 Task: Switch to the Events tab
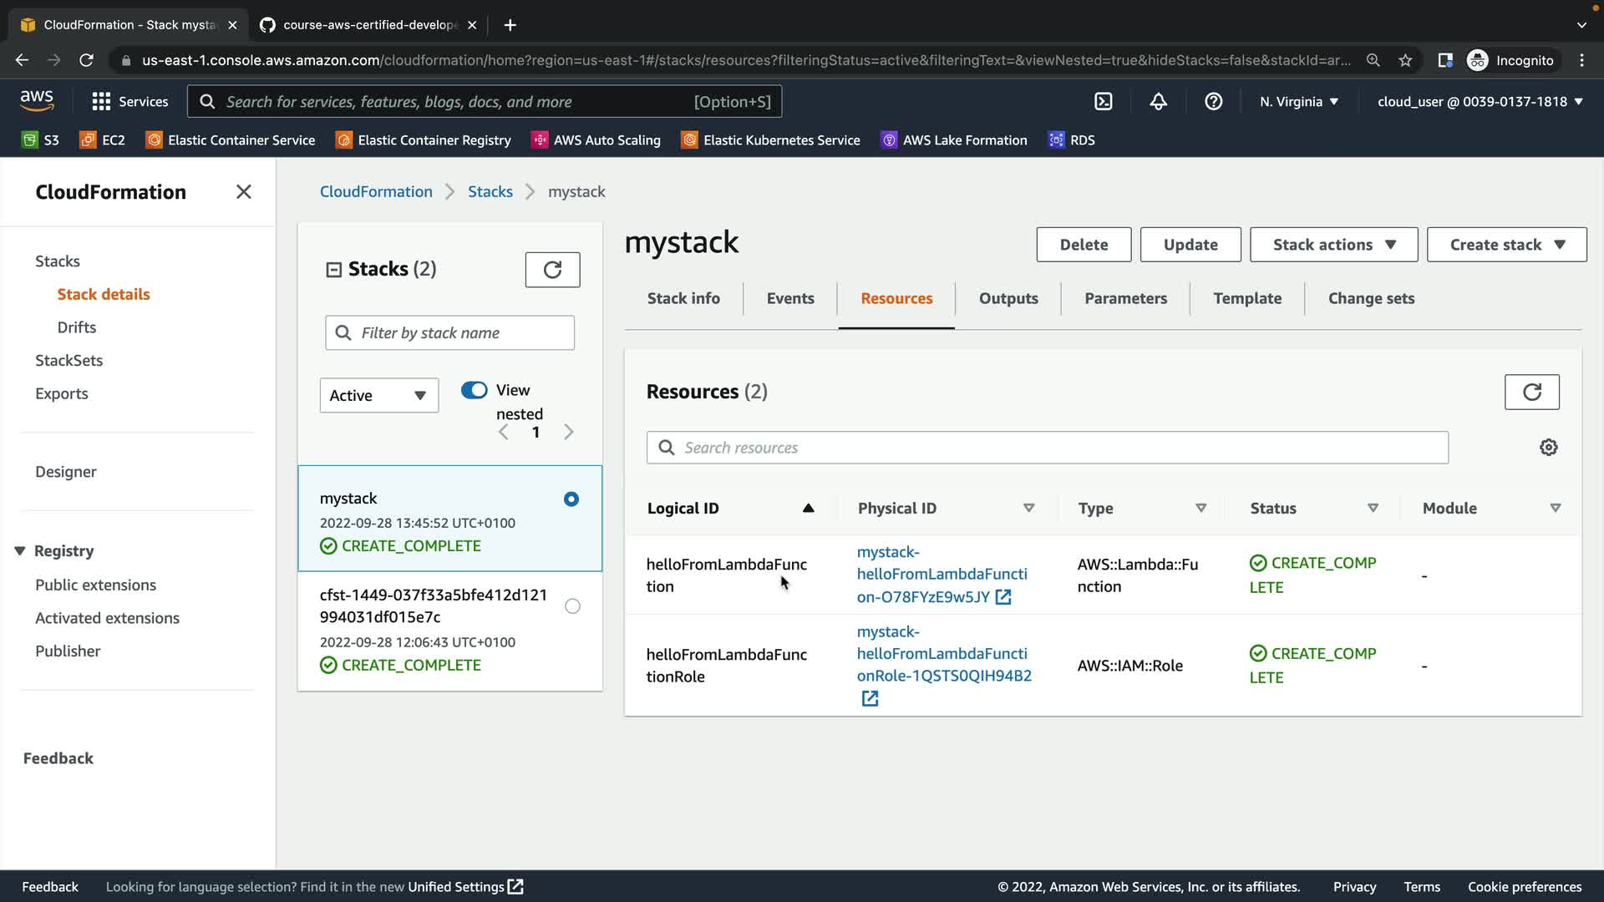[789, 298]
